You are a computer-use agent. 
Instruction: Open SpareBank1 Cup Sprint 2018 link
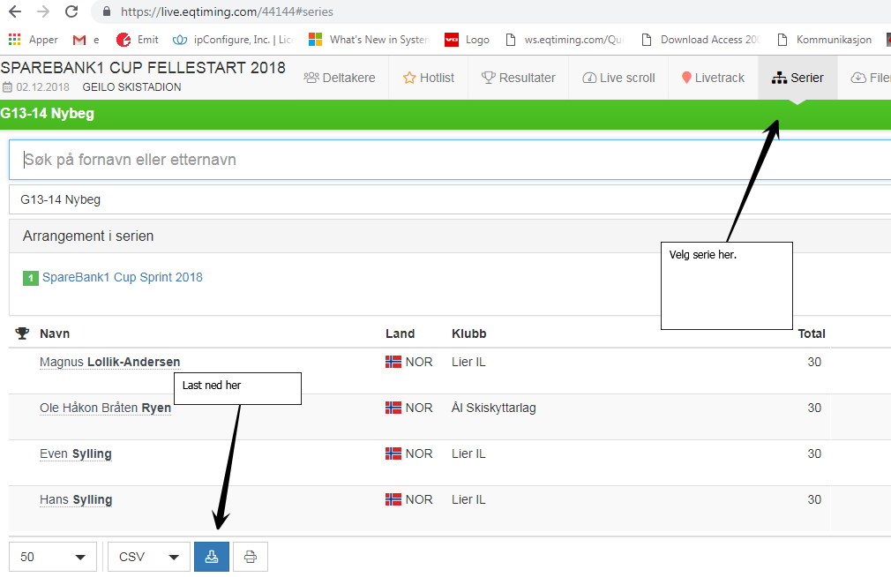pyautogui.click(x=122, y=277)
